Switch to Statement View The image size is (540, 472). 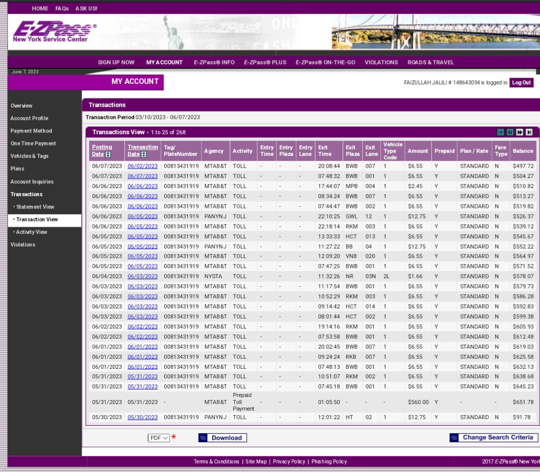35,207
